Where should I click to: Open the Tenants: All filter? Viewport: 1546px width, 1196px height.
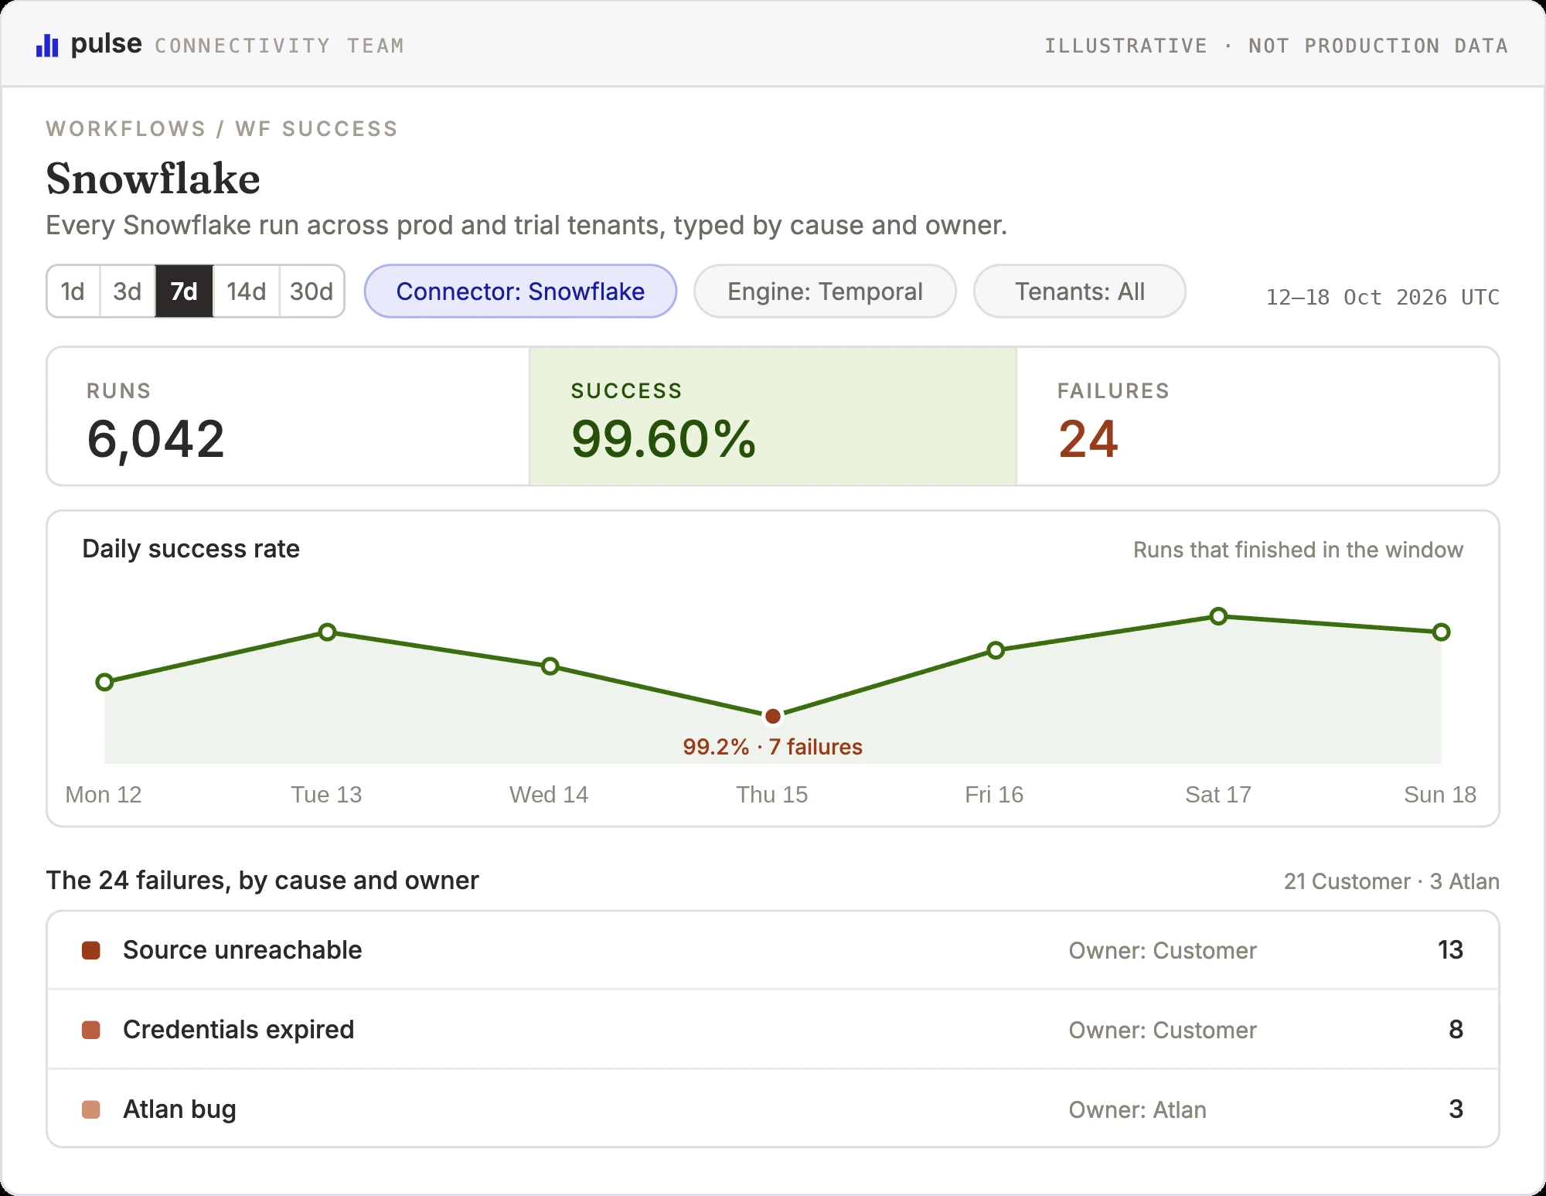tap(1080, 291)
